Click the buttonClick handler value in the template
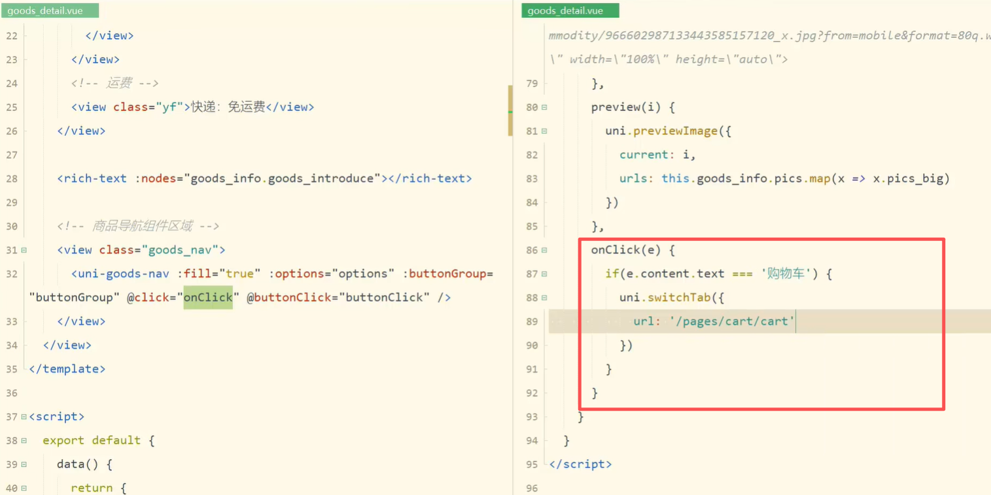This screenshot has height=495, width=991. point(385,298)
